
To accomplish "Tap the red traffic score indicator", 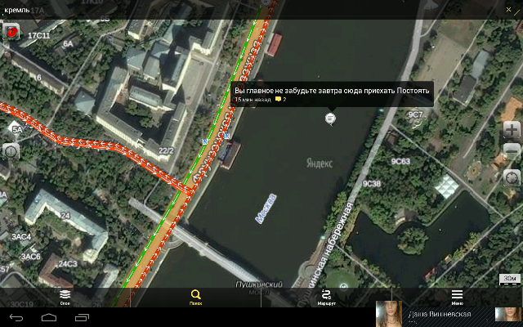I will point(12,32).
